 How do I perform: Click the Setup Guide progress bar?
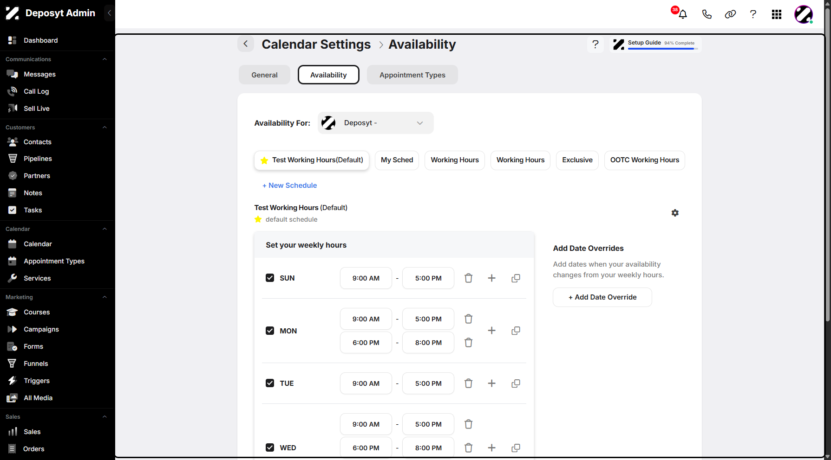click(x=663, y=49)
